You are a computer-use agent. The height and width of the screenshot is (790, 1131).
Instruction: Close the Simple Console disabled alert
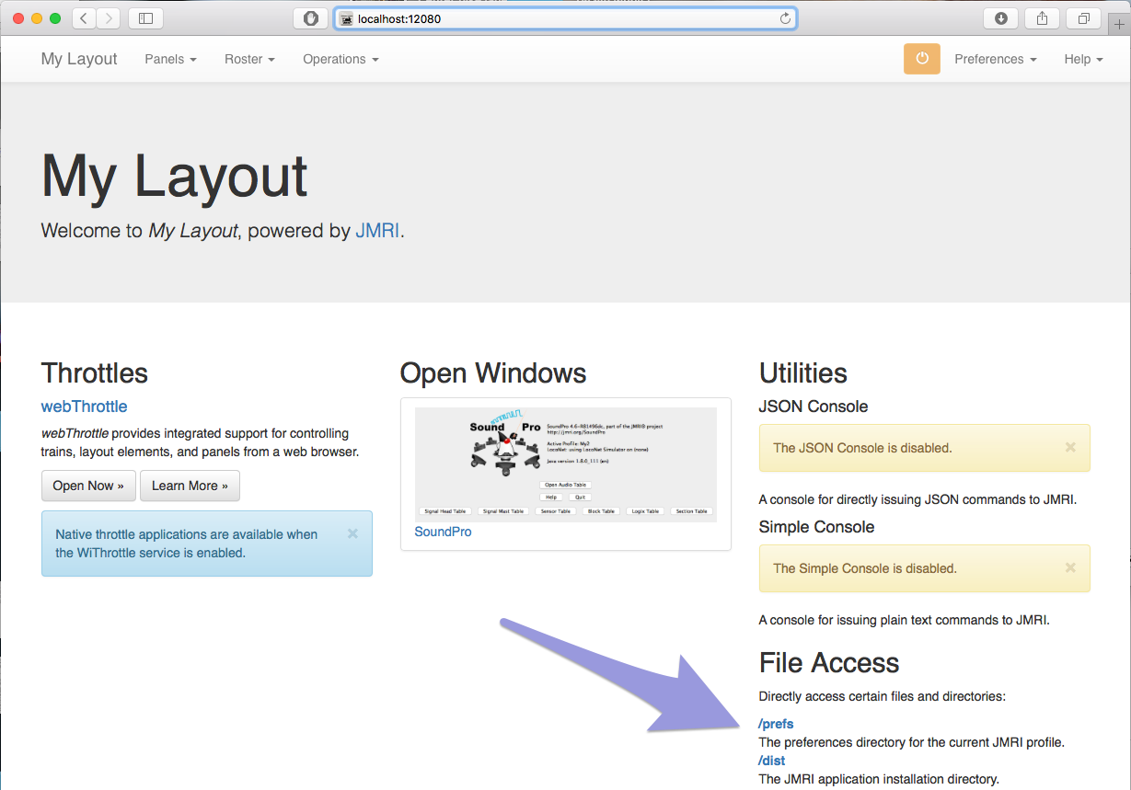pos(1070,567)
